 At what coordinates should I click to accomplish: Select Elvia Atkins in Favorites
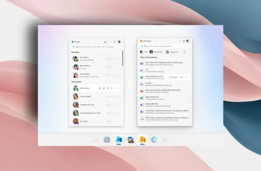tap(96, 59)
